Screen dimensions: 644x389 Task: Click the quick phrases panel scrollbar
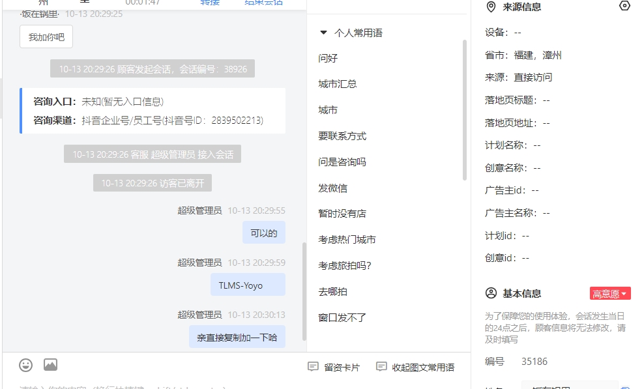coord(465,110)
